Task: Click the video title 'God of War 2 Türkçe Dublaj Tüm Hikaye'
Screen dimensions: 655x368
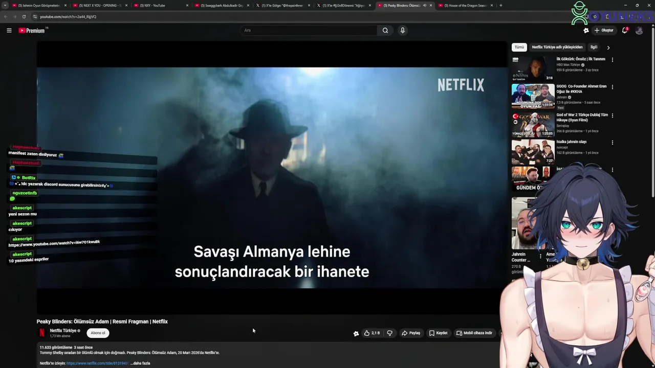Action: 582,117
